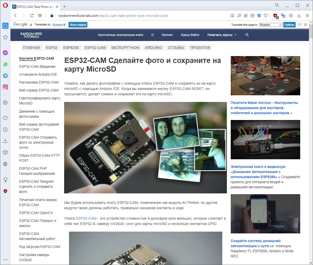Image resolution: width=313 pixels, height=265 pixels.
Task: Open the sidebar lightbulb tips icon
Action: 5,180
